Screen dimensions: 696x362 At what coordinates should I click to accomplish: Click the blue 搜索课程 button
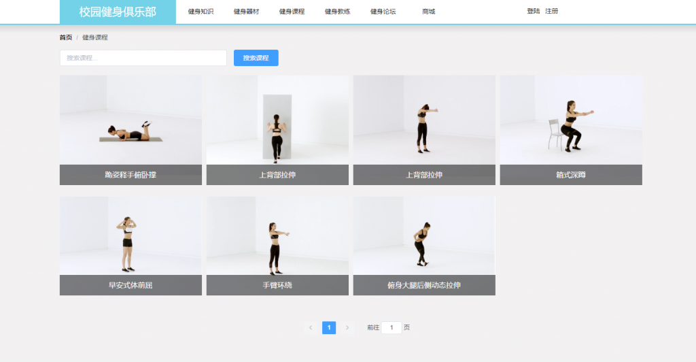(256, 58)
